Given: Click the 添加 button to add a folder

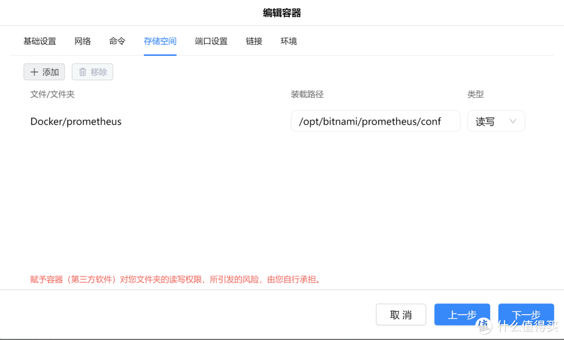Looking at the screenshot, I should (44, 72).
